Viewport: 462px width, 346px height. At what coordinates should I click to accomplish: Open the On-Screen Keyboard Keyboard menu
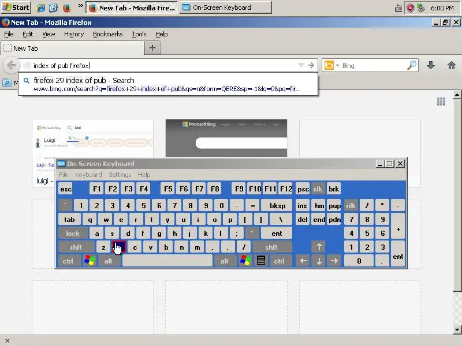click(x=88, y=175)
